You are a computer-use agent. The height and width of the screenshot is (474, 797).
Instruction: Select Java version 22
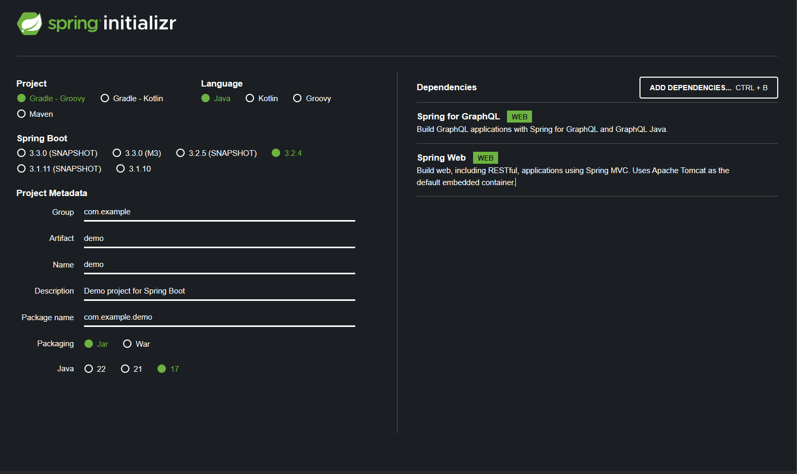(x=95, y=369)
